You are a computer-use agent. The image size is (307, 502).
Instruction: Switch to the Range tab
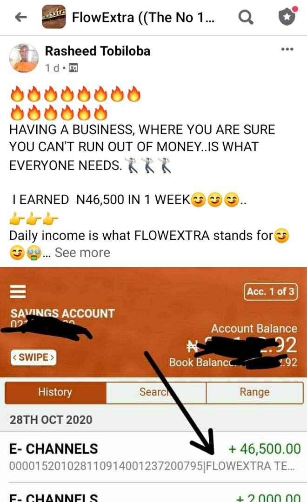point(254,392)
